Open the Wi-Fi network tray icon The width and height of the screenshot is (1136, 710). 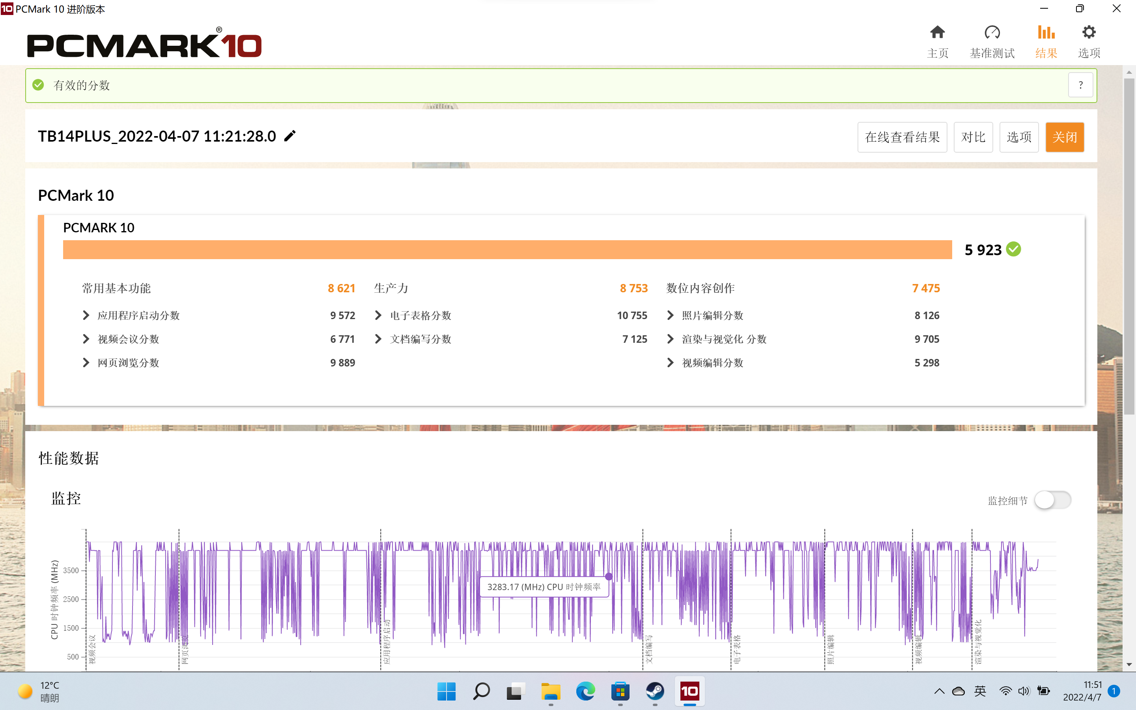(x=1005, y=691)
